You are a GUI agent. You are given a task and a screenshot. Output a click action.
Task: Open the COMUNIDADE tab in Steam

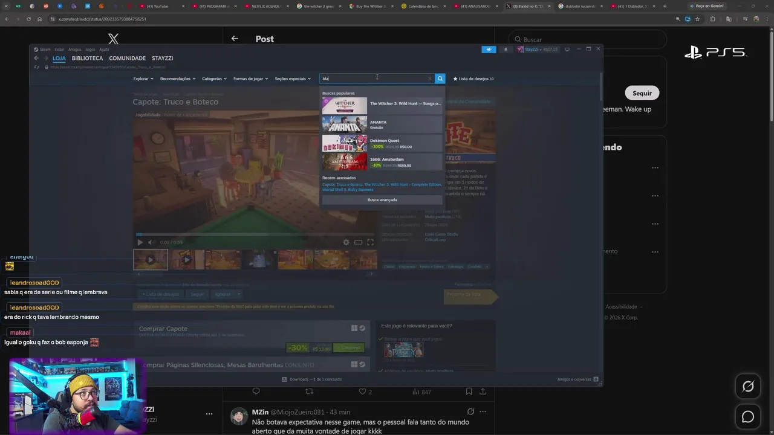[127, 58]
